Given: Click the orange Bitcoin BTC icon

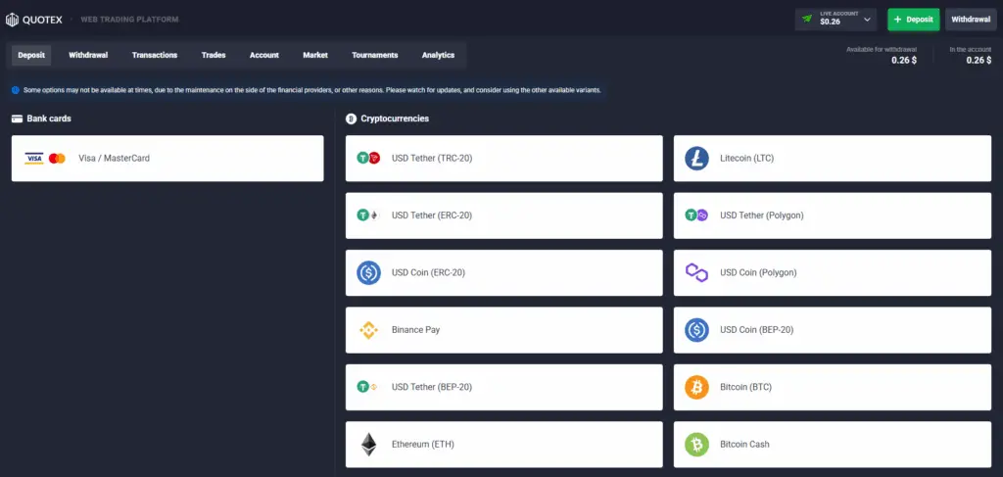Looking at the screenshot, I should click(x=696, y=387).
